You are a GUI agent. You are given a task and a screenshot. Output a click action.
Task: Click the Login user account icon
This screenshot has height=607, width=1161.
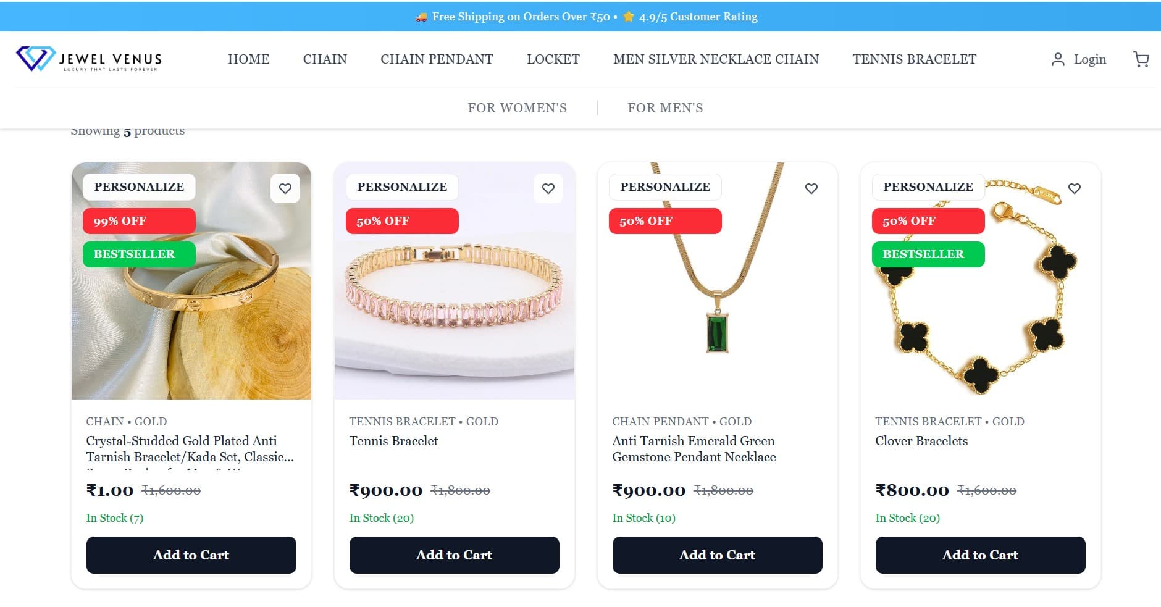tap(1058, 59)
